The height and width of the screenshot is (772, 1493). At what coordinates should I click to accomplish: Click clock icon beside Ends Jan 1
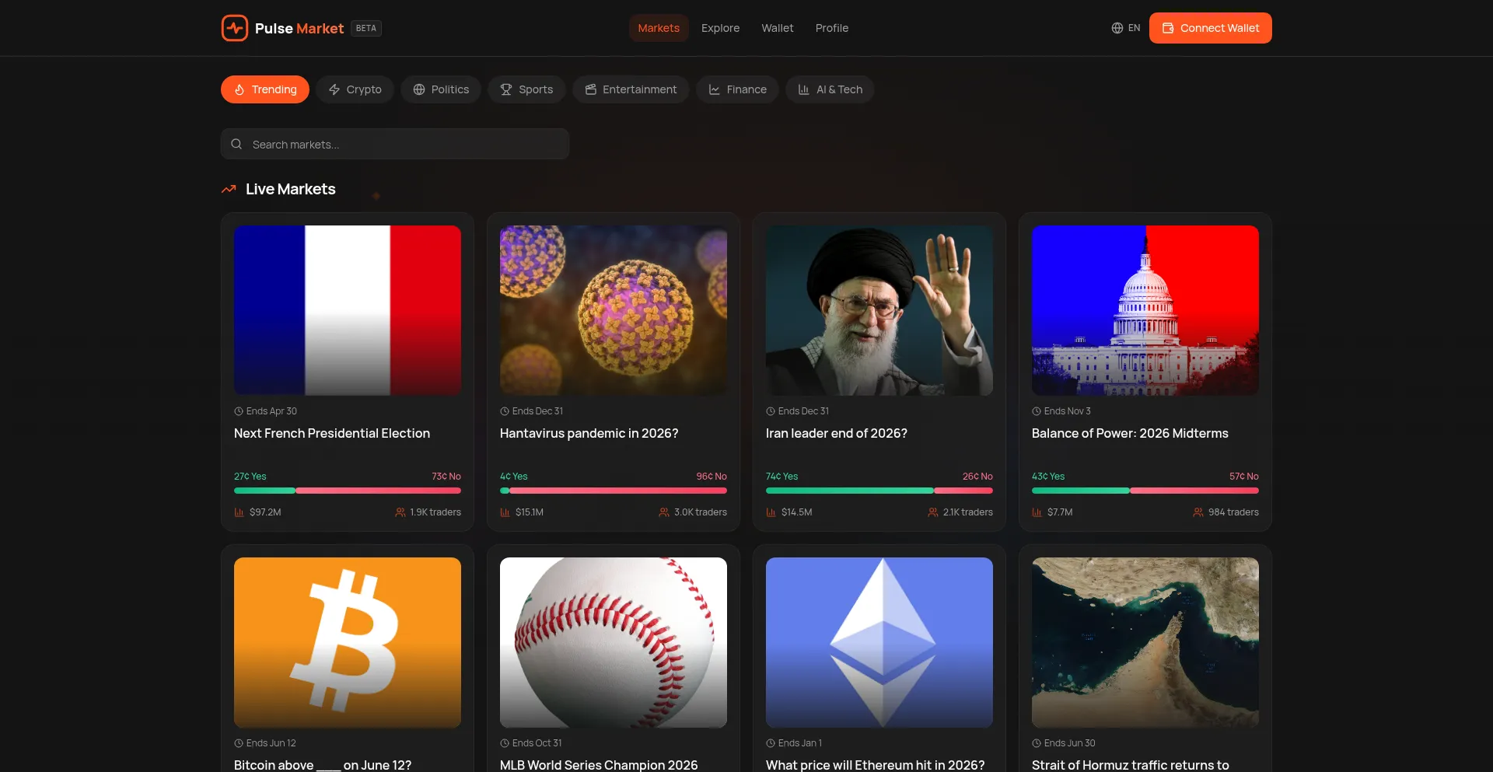click(x=771, y=743)
